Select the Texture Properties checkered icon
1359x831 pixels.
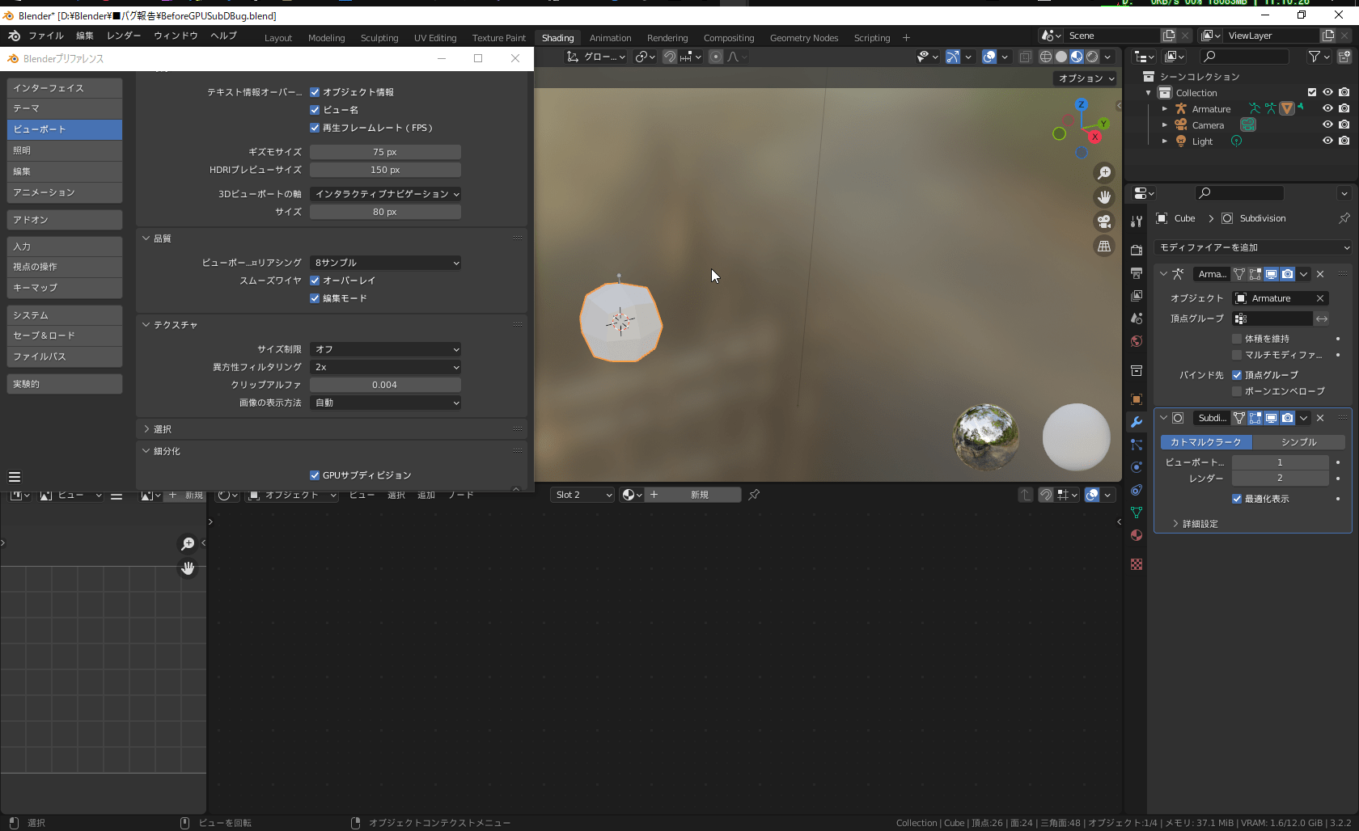pos(1136,564)
